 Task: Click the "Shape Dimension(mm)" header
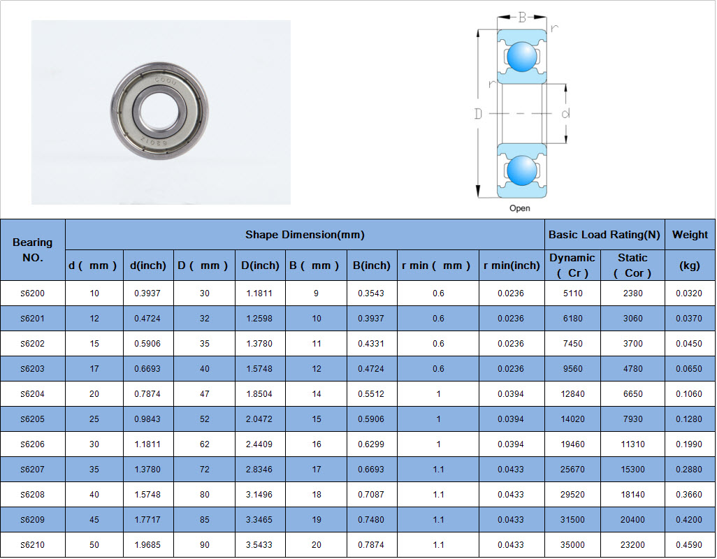pyautogui.click(x=305, y=235)
